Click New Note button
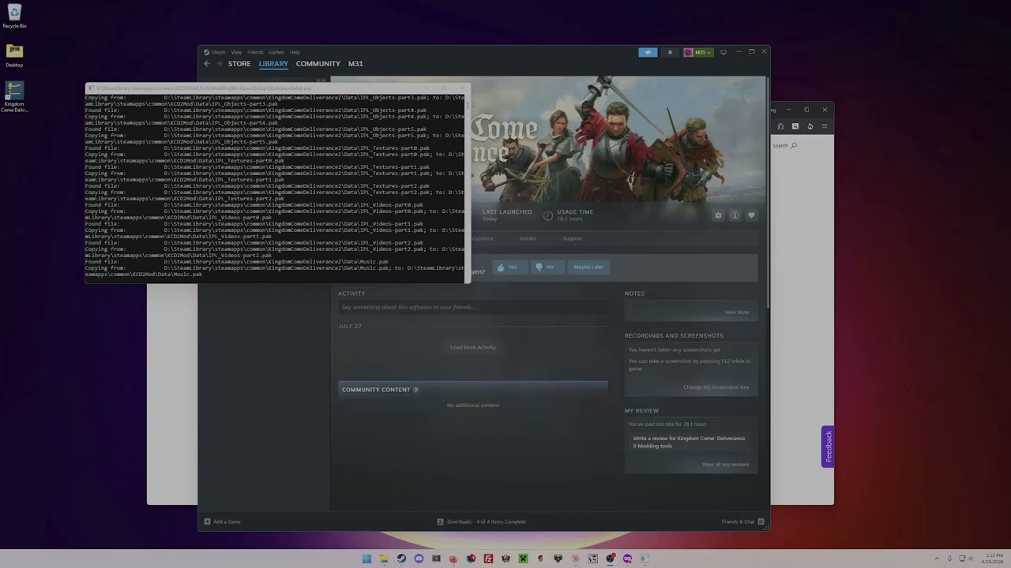Viewport: 1011px width, 568px height. pyautogui.click(x=737, y=312)
